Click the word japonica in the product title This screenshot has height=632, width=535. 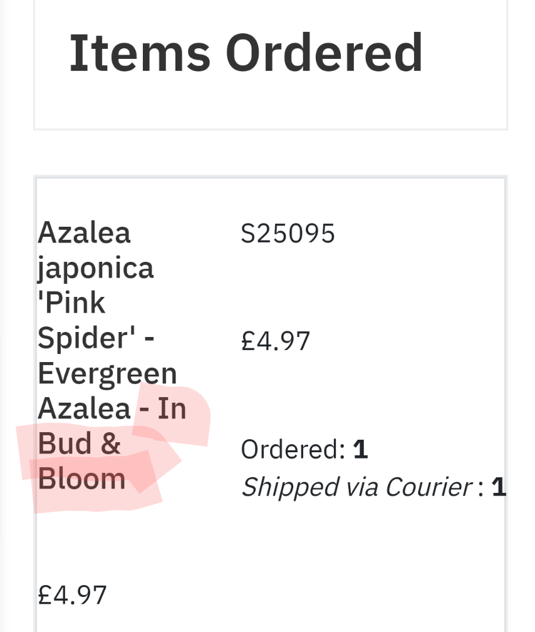95,269
